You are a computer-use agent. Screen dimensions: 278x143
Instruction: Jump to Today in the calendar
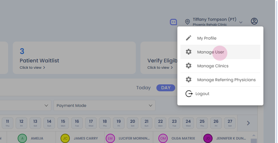tap(143, 88)
